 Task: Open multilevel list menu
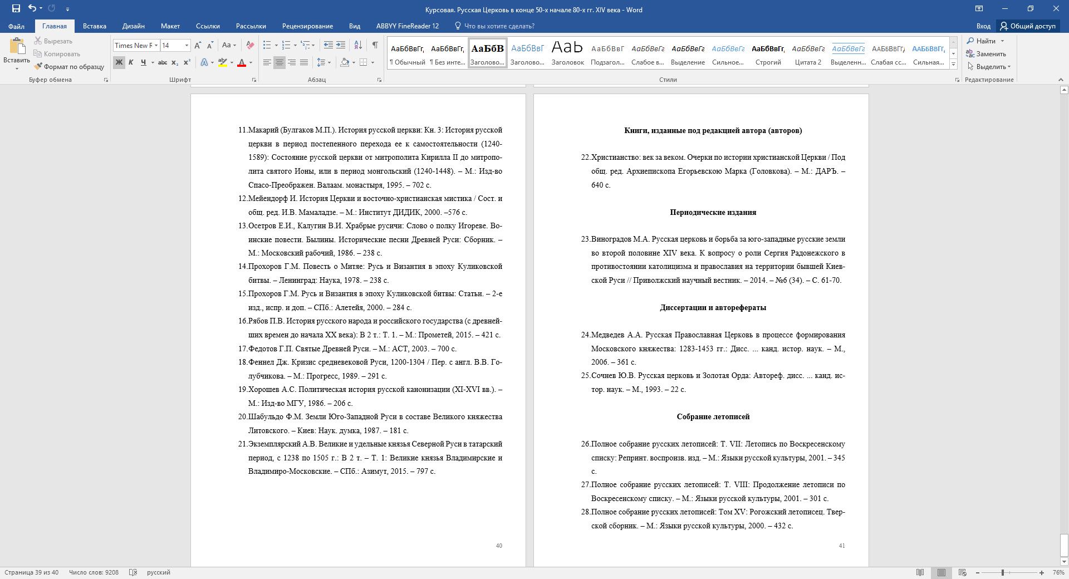[306, 46]
